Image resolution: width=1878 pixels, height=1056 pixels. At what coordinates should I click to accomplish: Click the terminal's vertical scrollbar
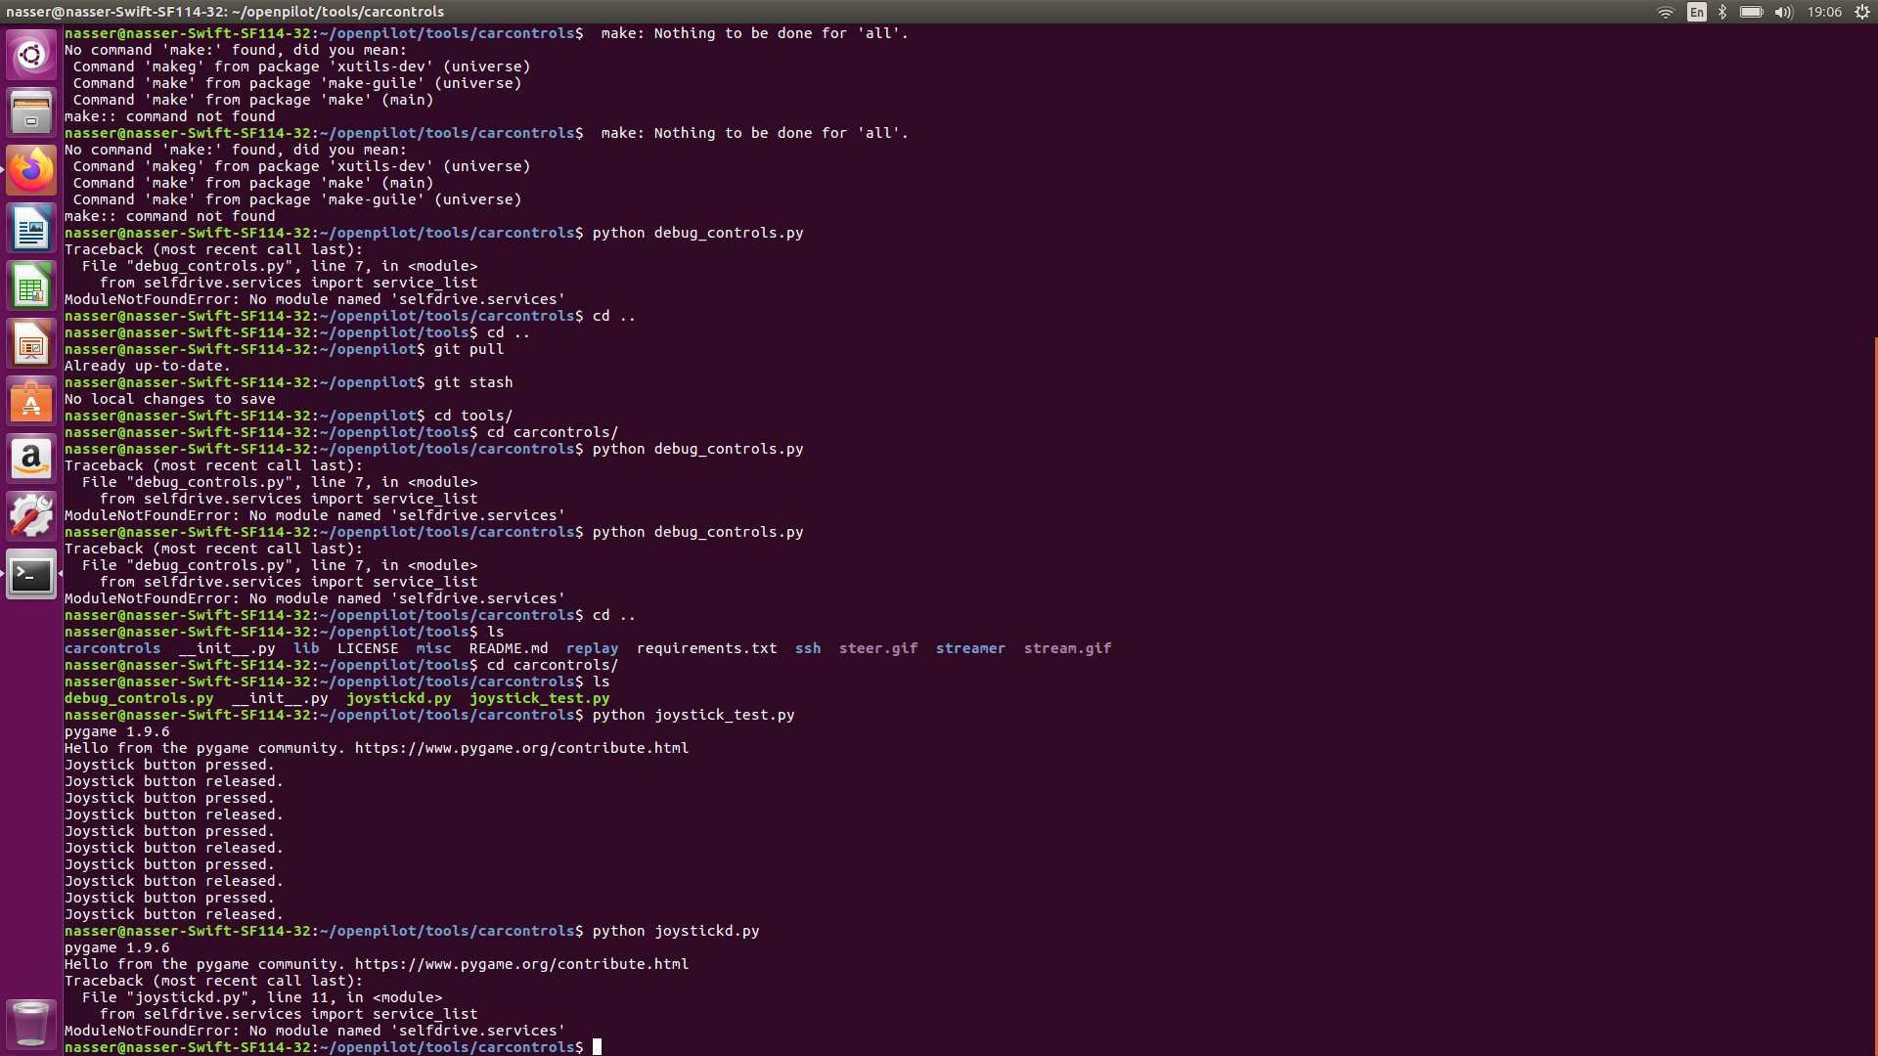1875,694
